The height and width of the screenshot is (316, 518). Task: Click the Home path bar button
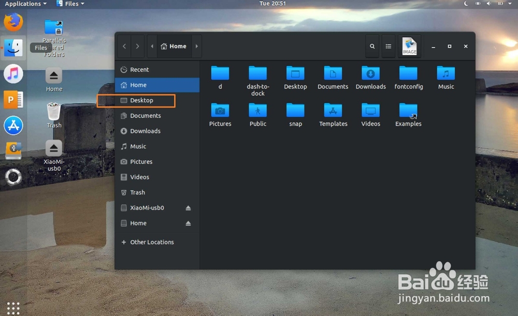click(174, 46)
